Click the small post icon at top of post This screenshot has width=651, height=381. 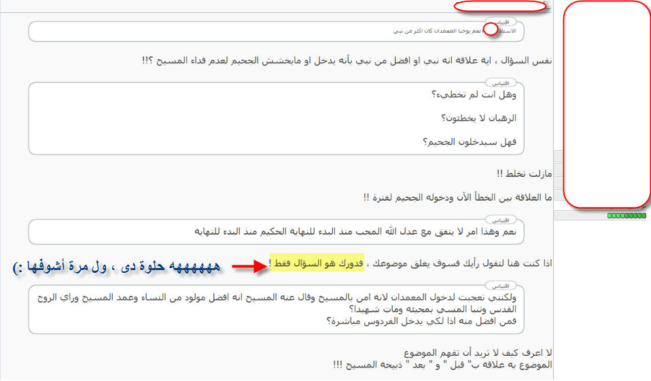(550, 5)
